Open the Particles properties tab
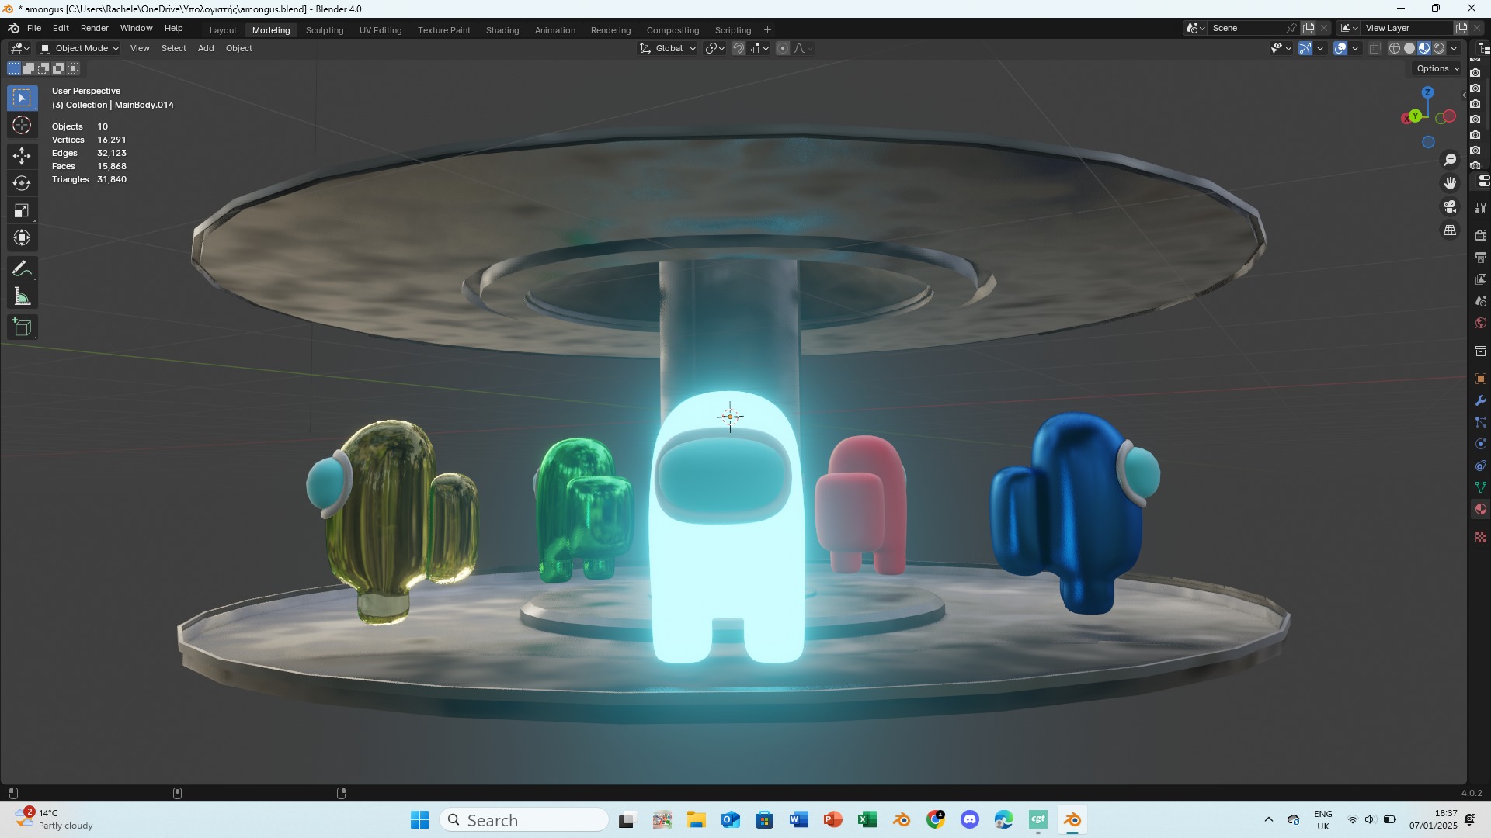 click(x=1481, y=422)
